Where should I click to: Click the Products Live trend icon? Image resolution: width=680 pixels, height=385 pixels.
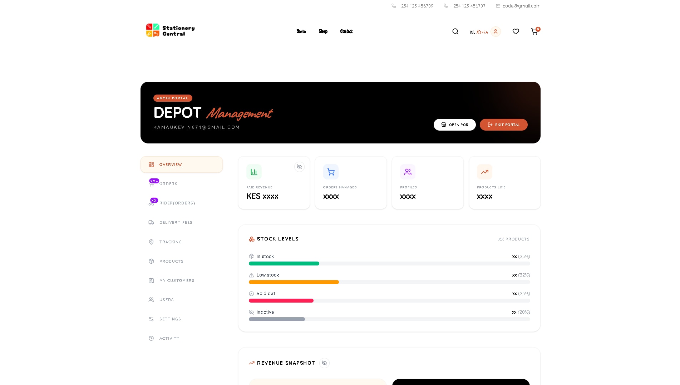coord(484,172)
